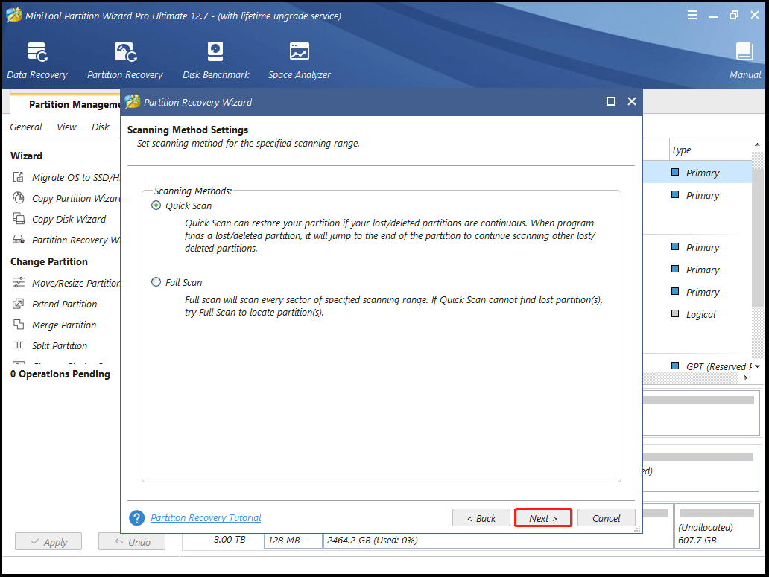Click the partition list scroll-down arrow
This screenshot has width=769, height=577.
coord(758,366)
